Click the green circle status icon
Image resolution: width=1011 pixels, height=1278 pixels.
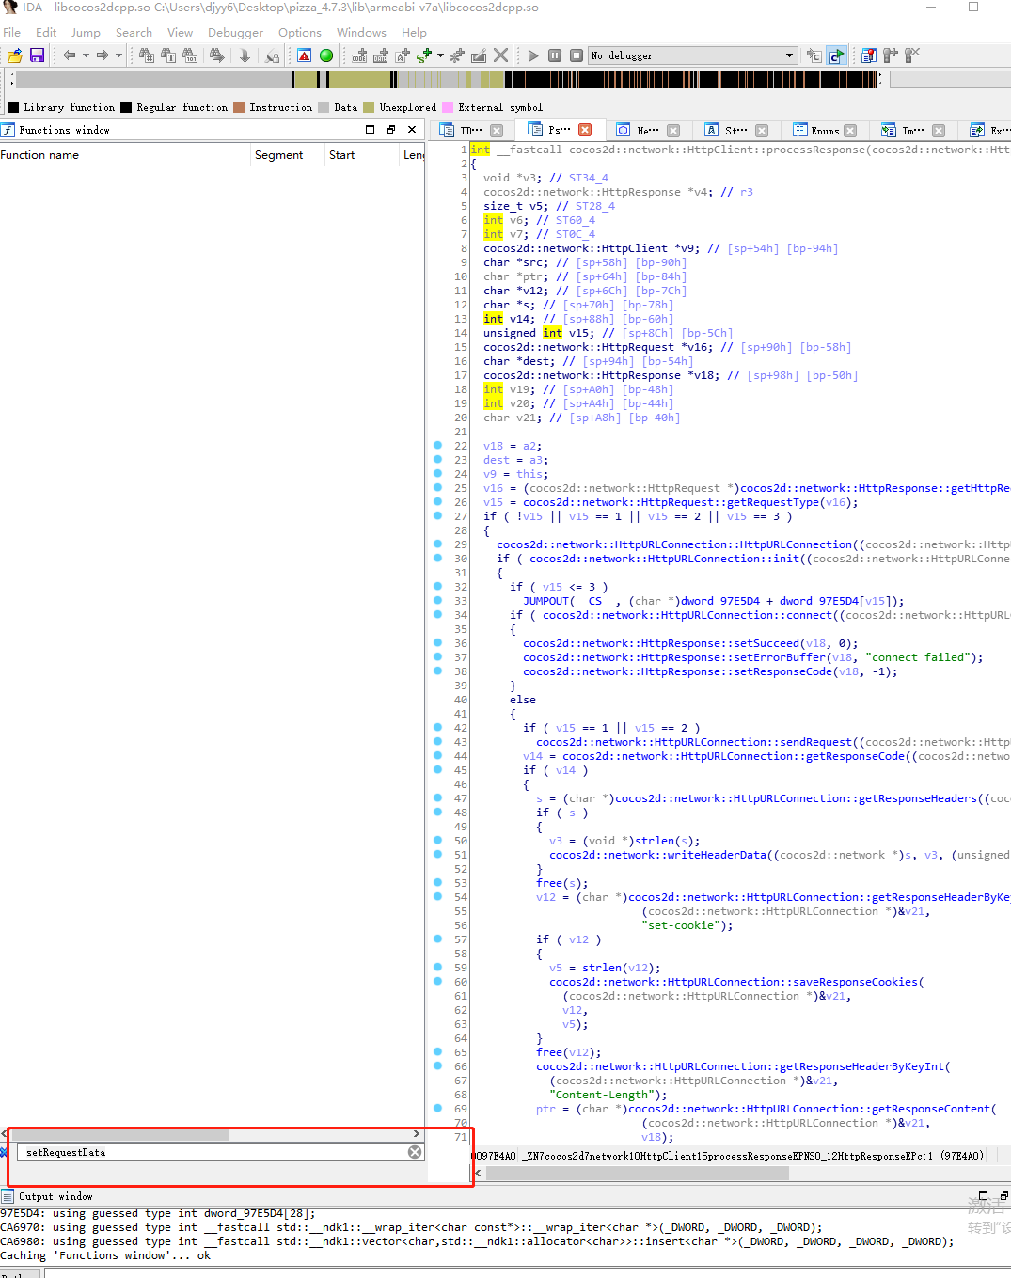(326, 55)
